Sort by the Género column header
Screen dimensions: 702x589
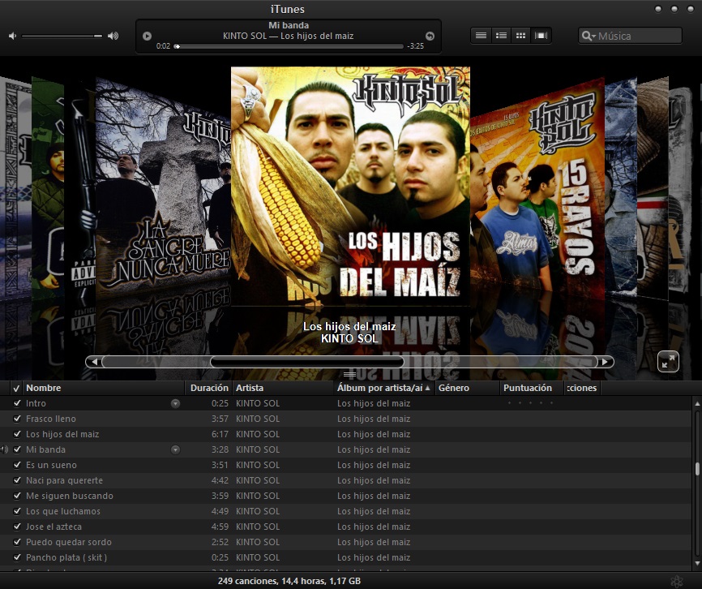[x=467, y=388]
